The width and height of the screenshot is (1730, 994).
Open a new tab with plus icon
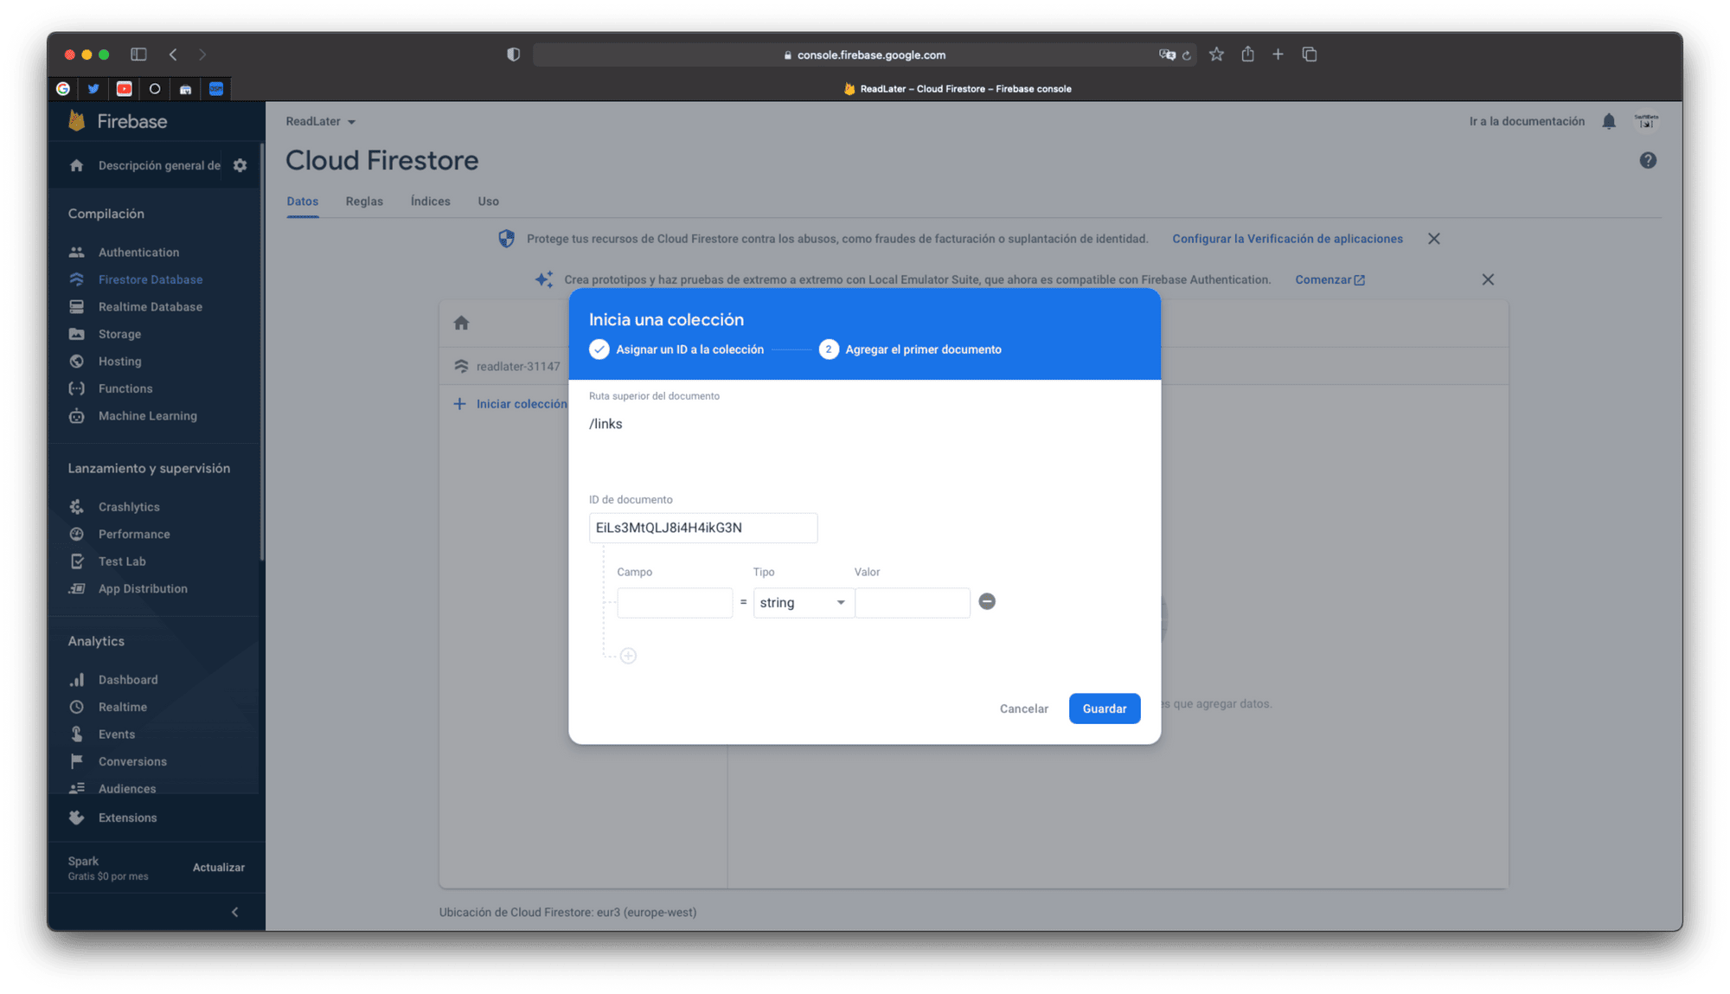1278,55
